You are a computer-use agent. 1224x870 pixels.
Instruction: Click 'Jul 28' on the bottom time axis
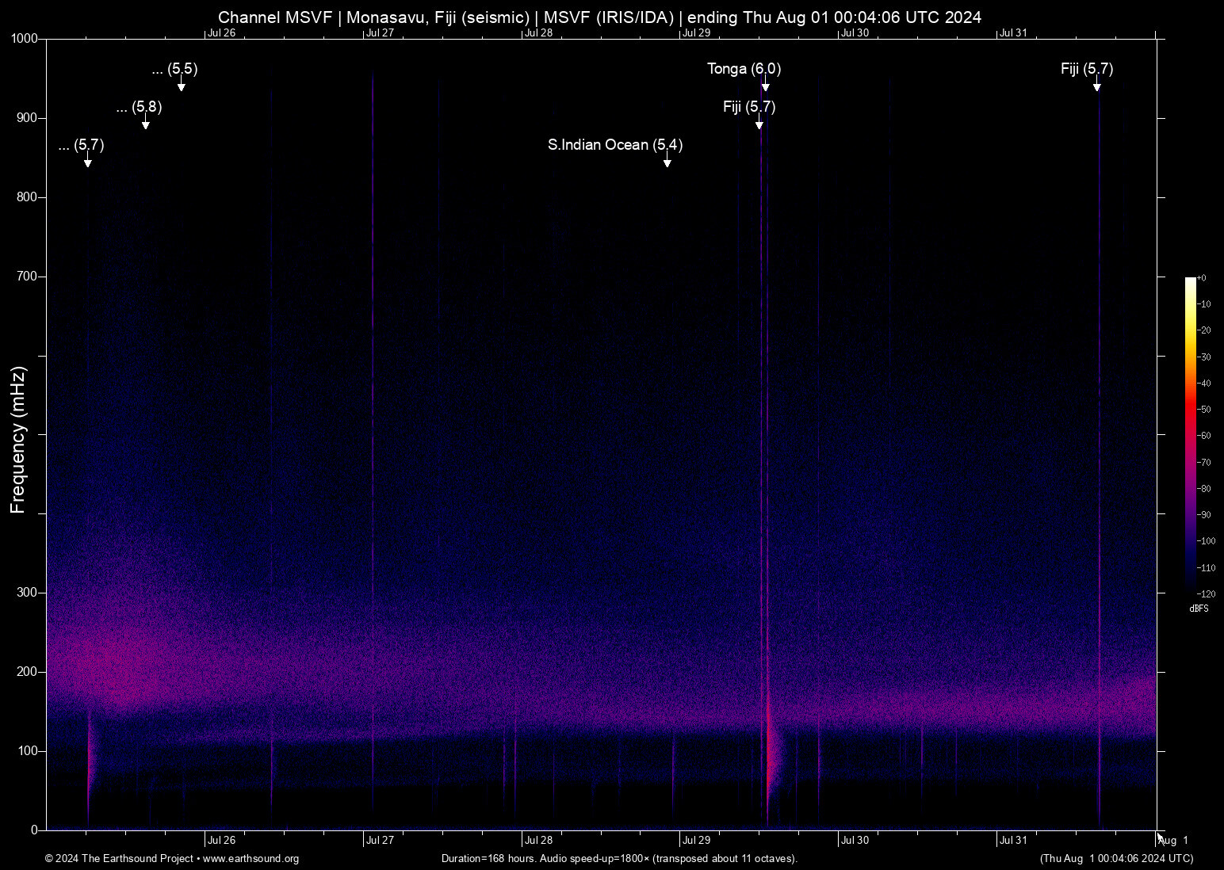pyautogui.click(x=538, y=841)
